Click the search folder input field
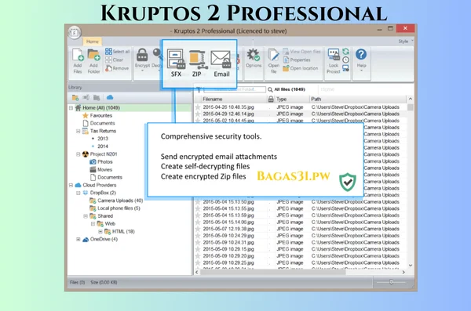This screenshot has height=311, width=471. coord(235,89)
